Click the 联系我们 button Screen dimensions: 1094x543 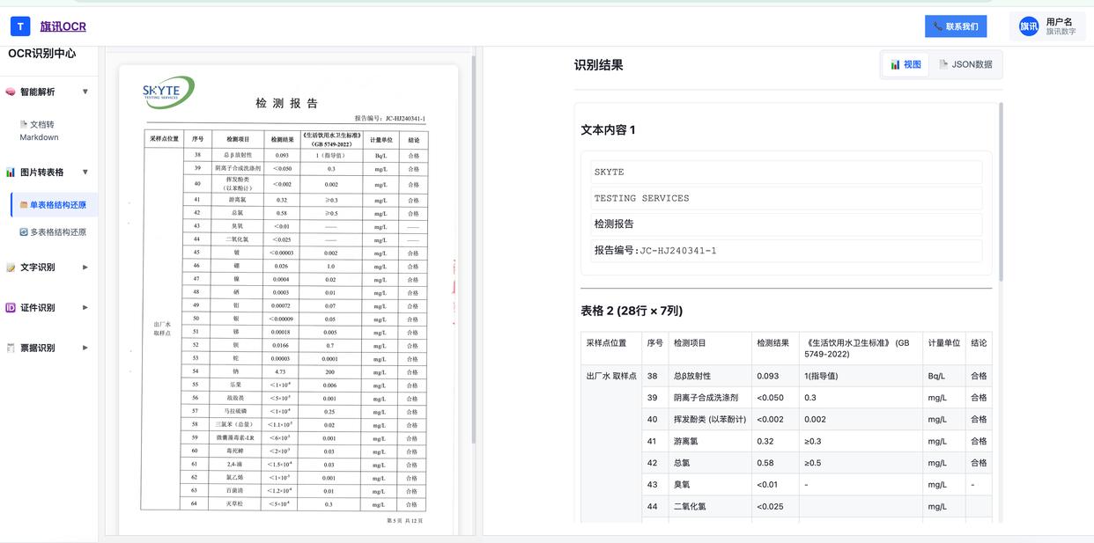[x=956, y=26]
